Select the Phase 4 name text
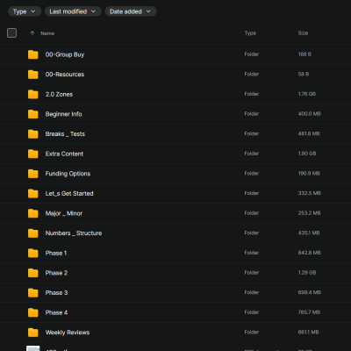Screen dimensions: 351x351 [x=56, y=312]
